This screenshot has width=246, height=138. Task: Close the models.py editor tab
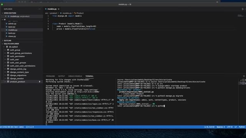tap(59, 9)
